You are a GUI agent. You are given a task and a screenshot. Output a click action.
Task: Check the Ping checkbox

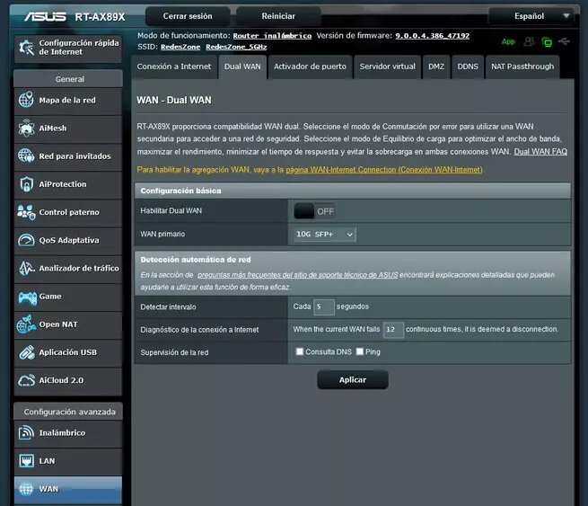pyautogui.click(x=360, y=351)
